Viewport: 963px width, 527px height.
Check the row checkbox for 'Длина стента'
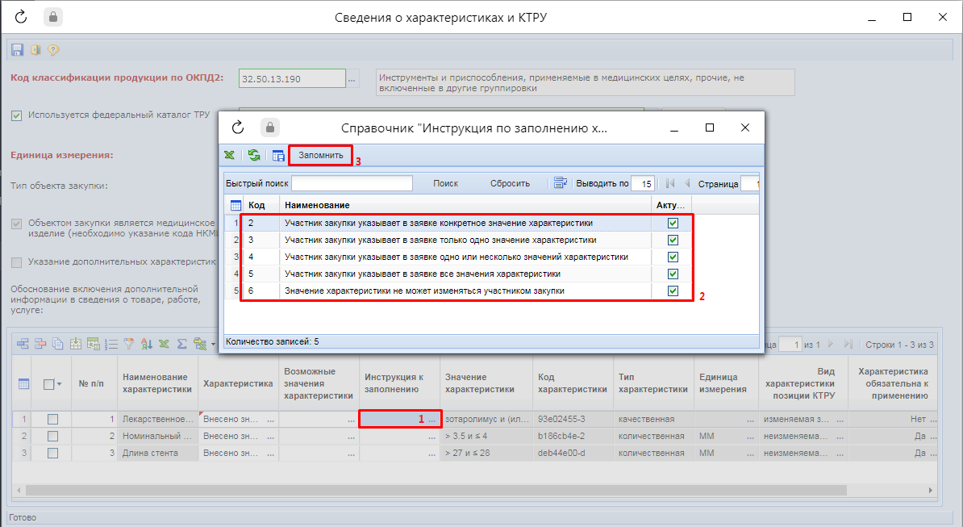point(53,453)
